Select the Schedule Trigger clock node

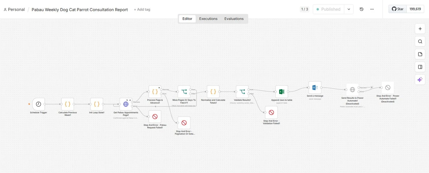click(39, 104)
